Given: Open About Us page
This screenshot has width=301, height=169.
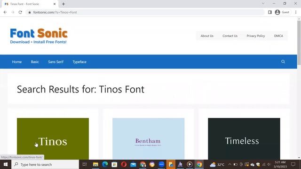Looking at the screenshot, I should [x=207, y=36].
